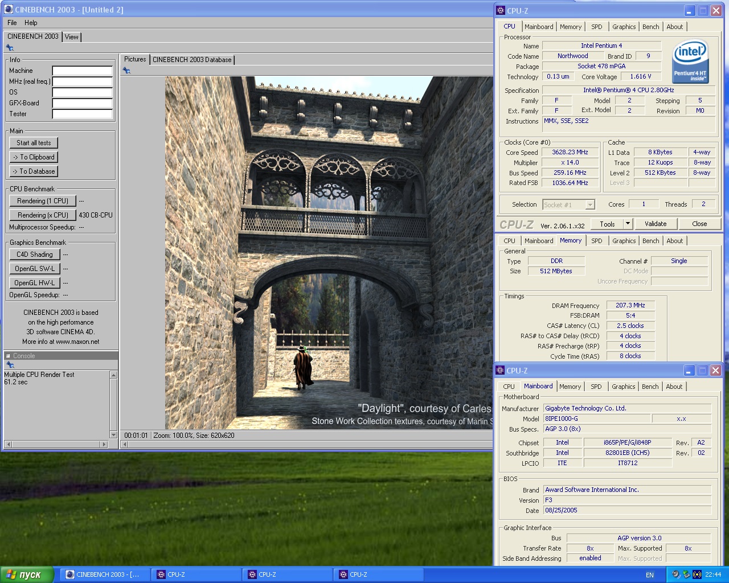Click the 8IPE1000-G model value
The image size is (729, 583).
tap(596, 418)
